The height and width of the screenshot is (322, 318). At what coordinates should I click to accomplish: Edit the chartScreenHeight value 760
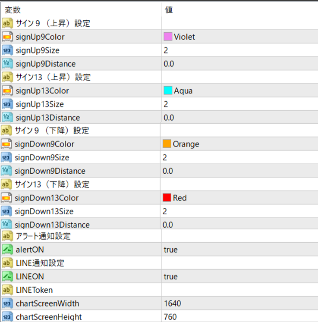click(170, 317)
